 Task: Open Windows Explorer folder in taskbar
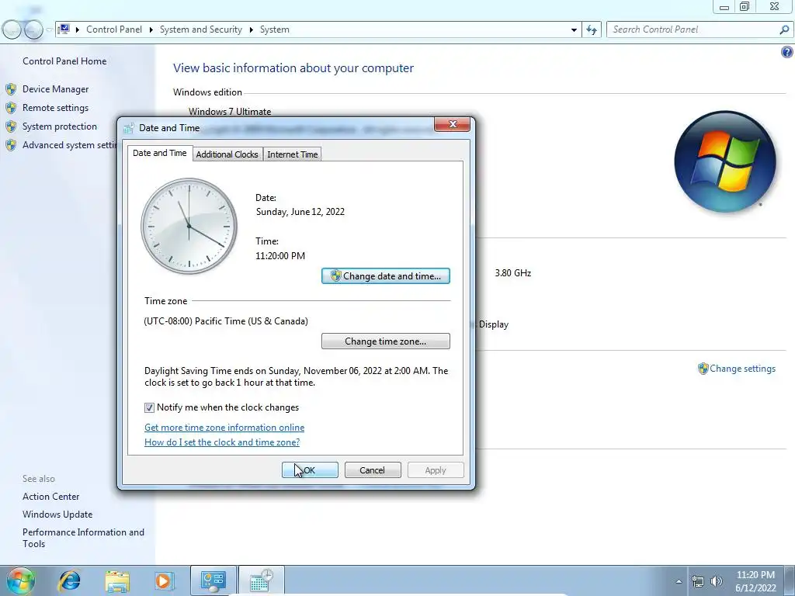[x=117, y=580]
